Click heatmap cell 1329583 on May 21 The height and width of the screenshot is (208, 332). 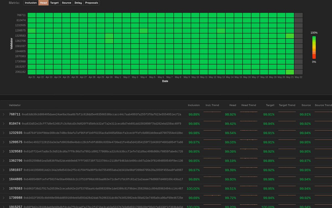click(290, 36)
